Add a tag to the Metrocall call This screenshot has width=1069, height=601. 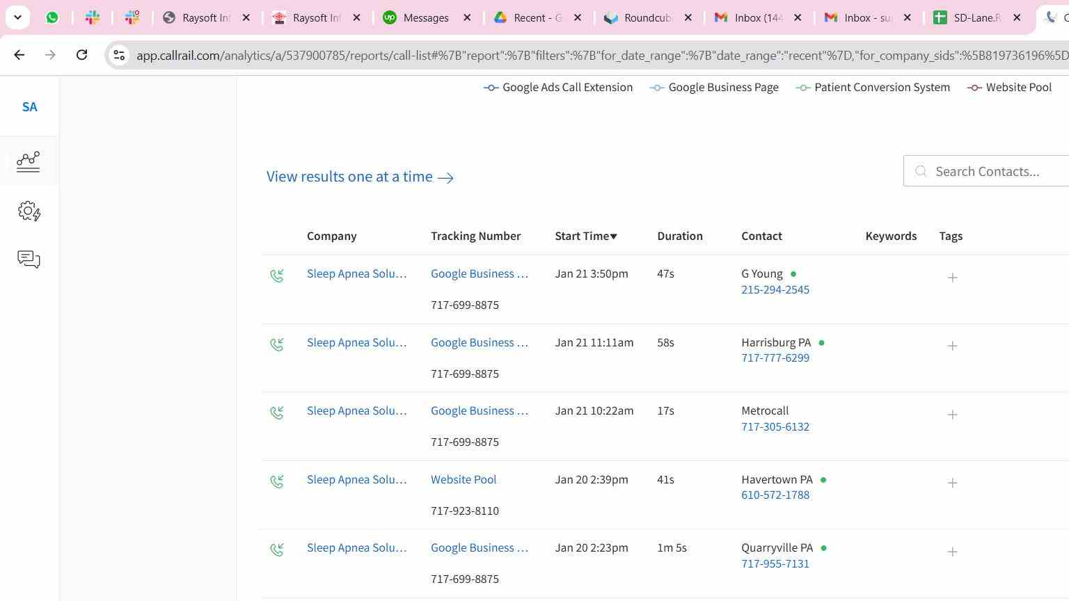pyautogui.click(x=952, y=415)
